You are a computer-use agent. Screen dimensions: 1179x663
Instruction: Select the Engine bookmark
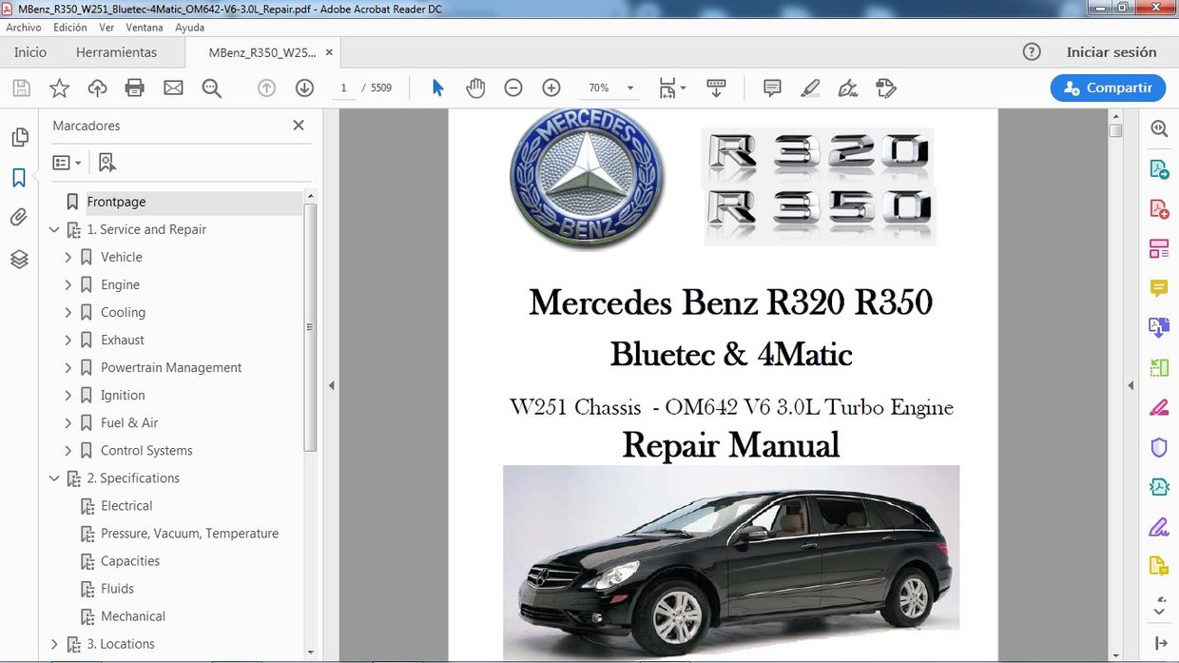(x=121, y=284)
